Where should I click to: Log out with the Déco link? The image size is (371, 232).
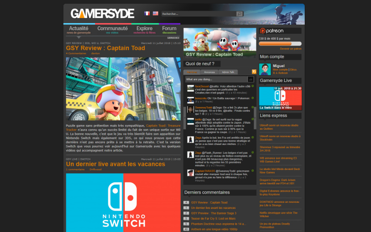293,70
